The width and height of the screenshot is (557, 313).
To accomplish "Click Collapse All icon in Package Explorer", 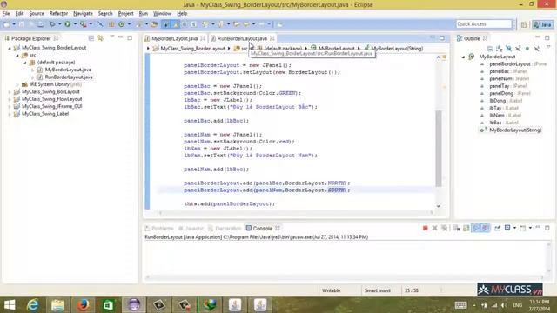I will pyautogui.click(x=91, y=38).
